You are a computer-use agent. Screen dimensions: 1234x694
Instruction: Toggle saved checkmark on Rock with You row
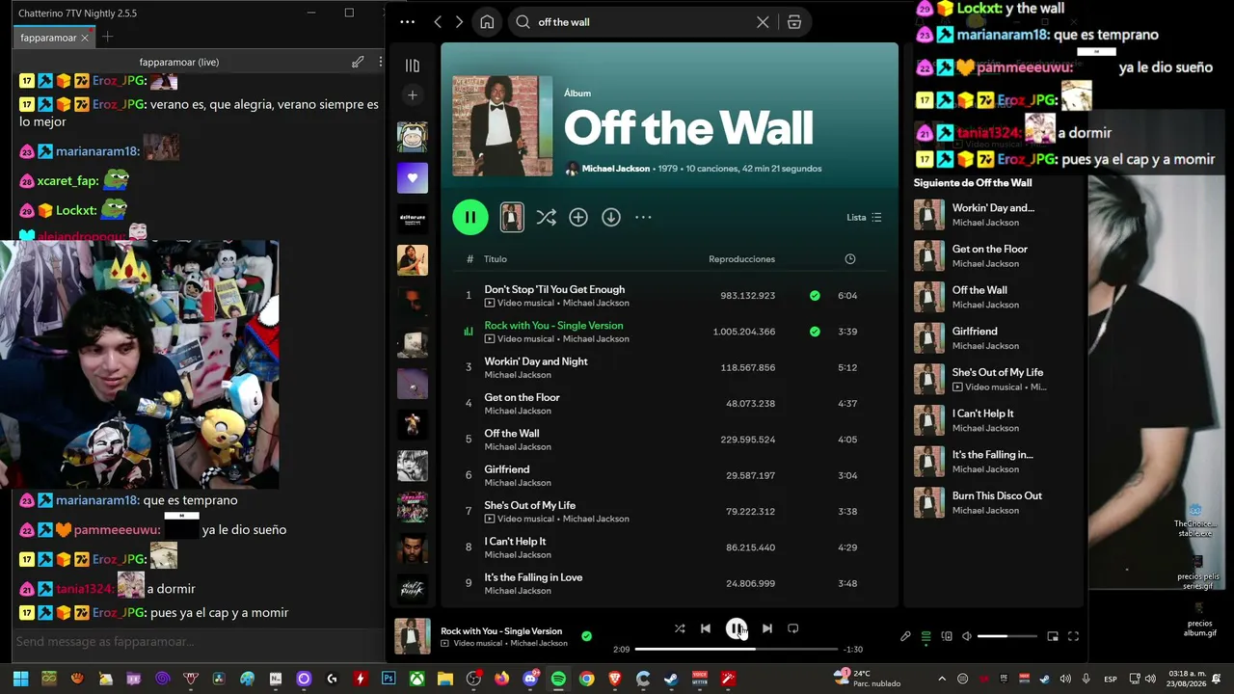(815, 332)
